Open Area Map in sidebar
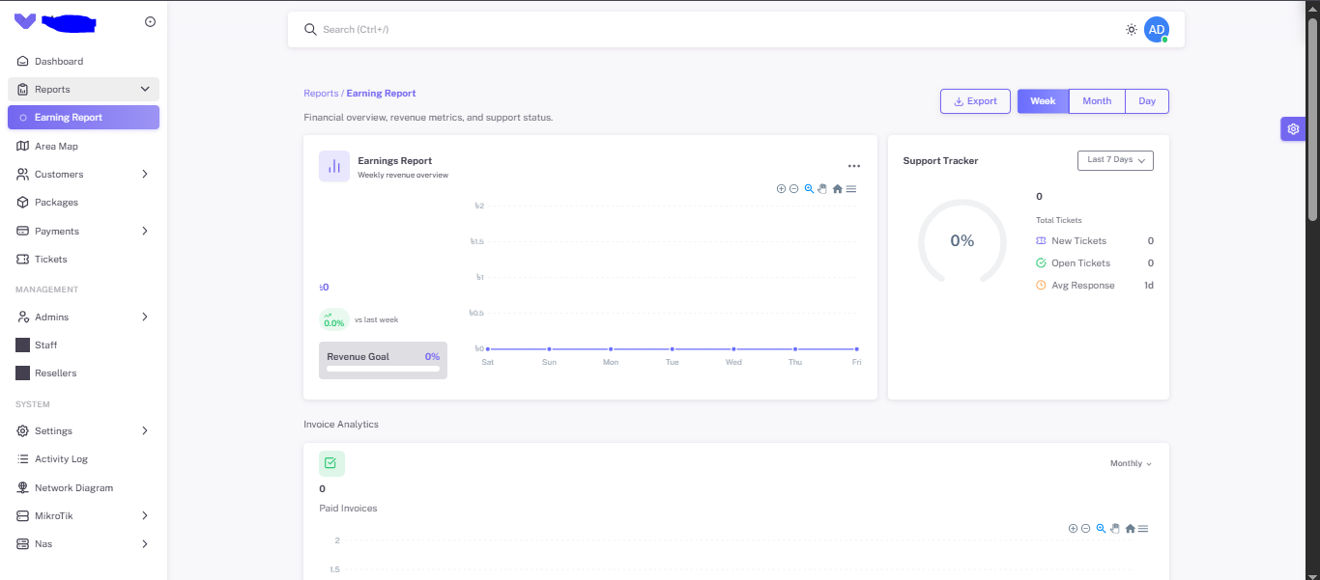The width and height of the screenshot is (1320, 580). tap(56, 147)
